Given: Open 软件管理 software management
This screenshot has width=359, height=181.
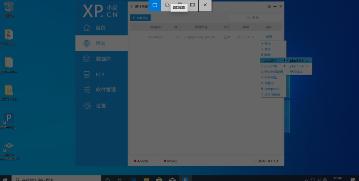Looking at the screenshot, I should (x=106, y=90).
